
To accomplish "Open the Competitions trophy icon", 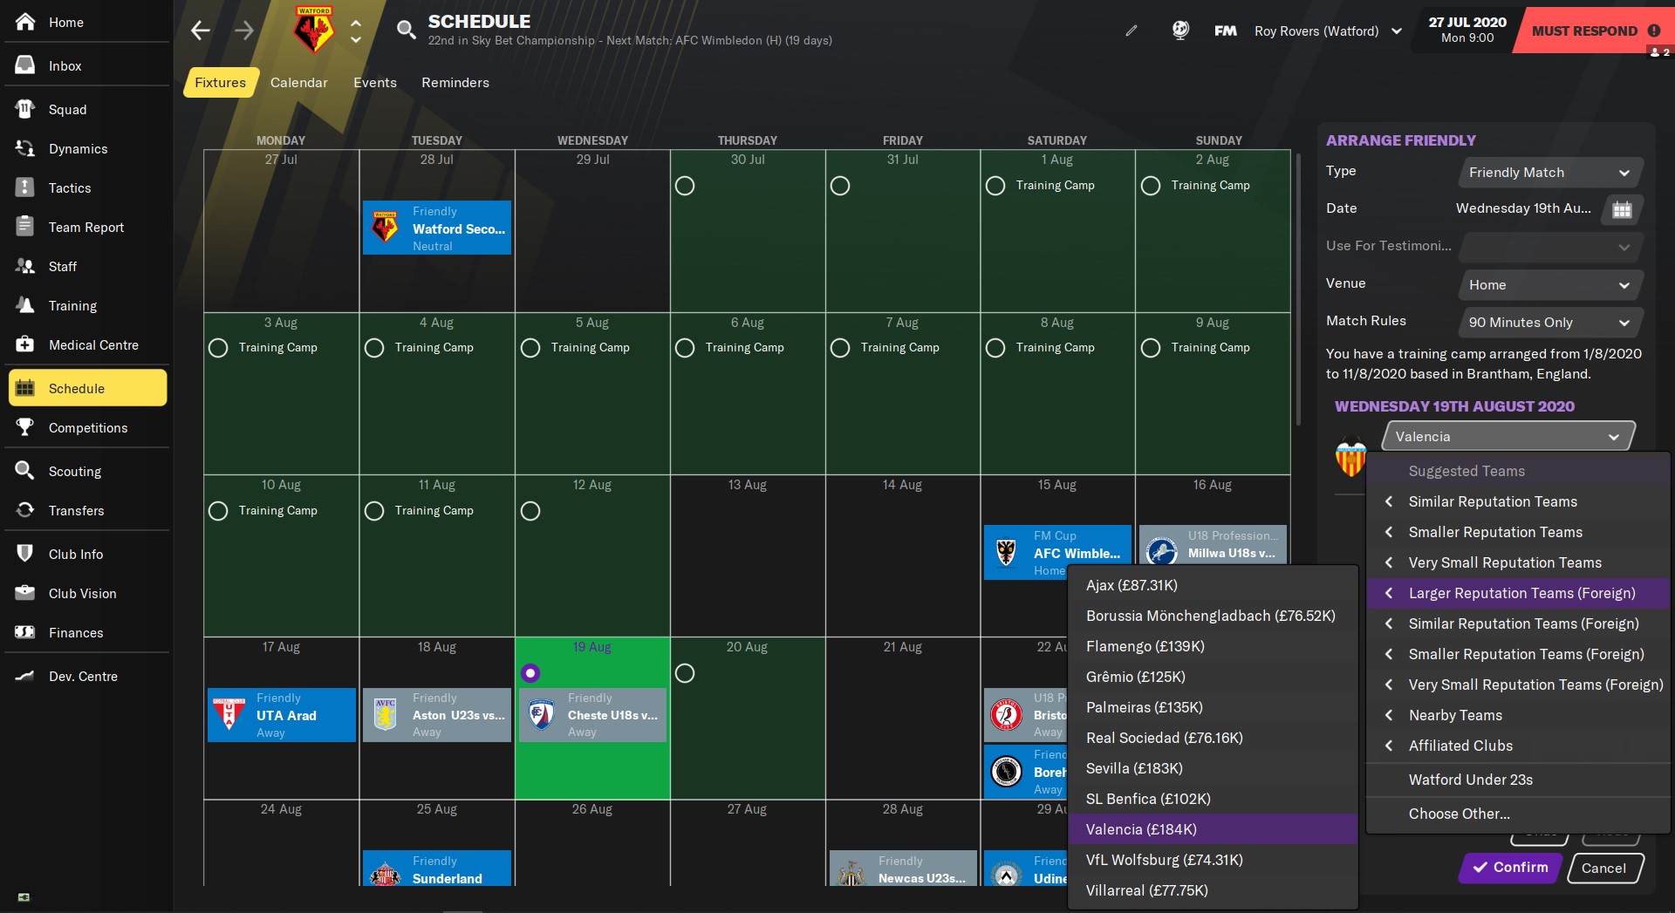I will coord(25,427).
